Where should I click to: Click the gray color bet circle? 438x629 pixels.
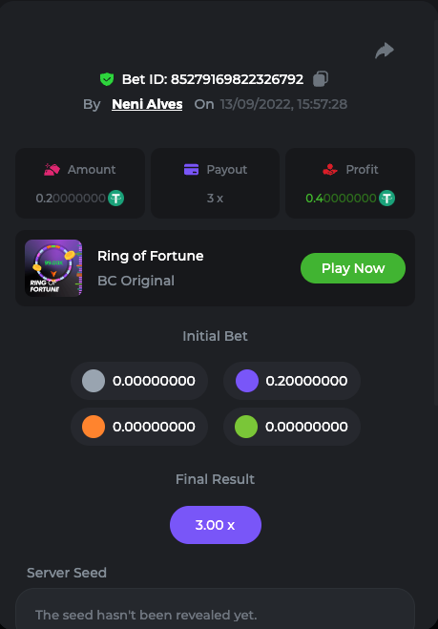pos(94,381)
